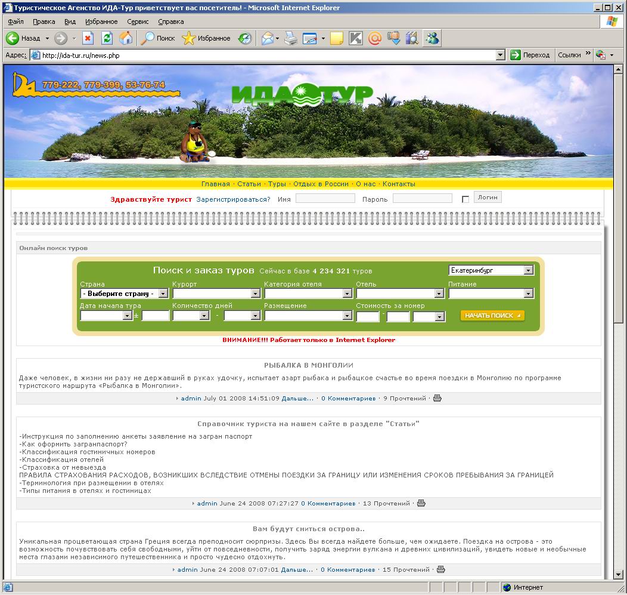
Task: Open the Екатеринбург city dropdown
Action: 491,270
